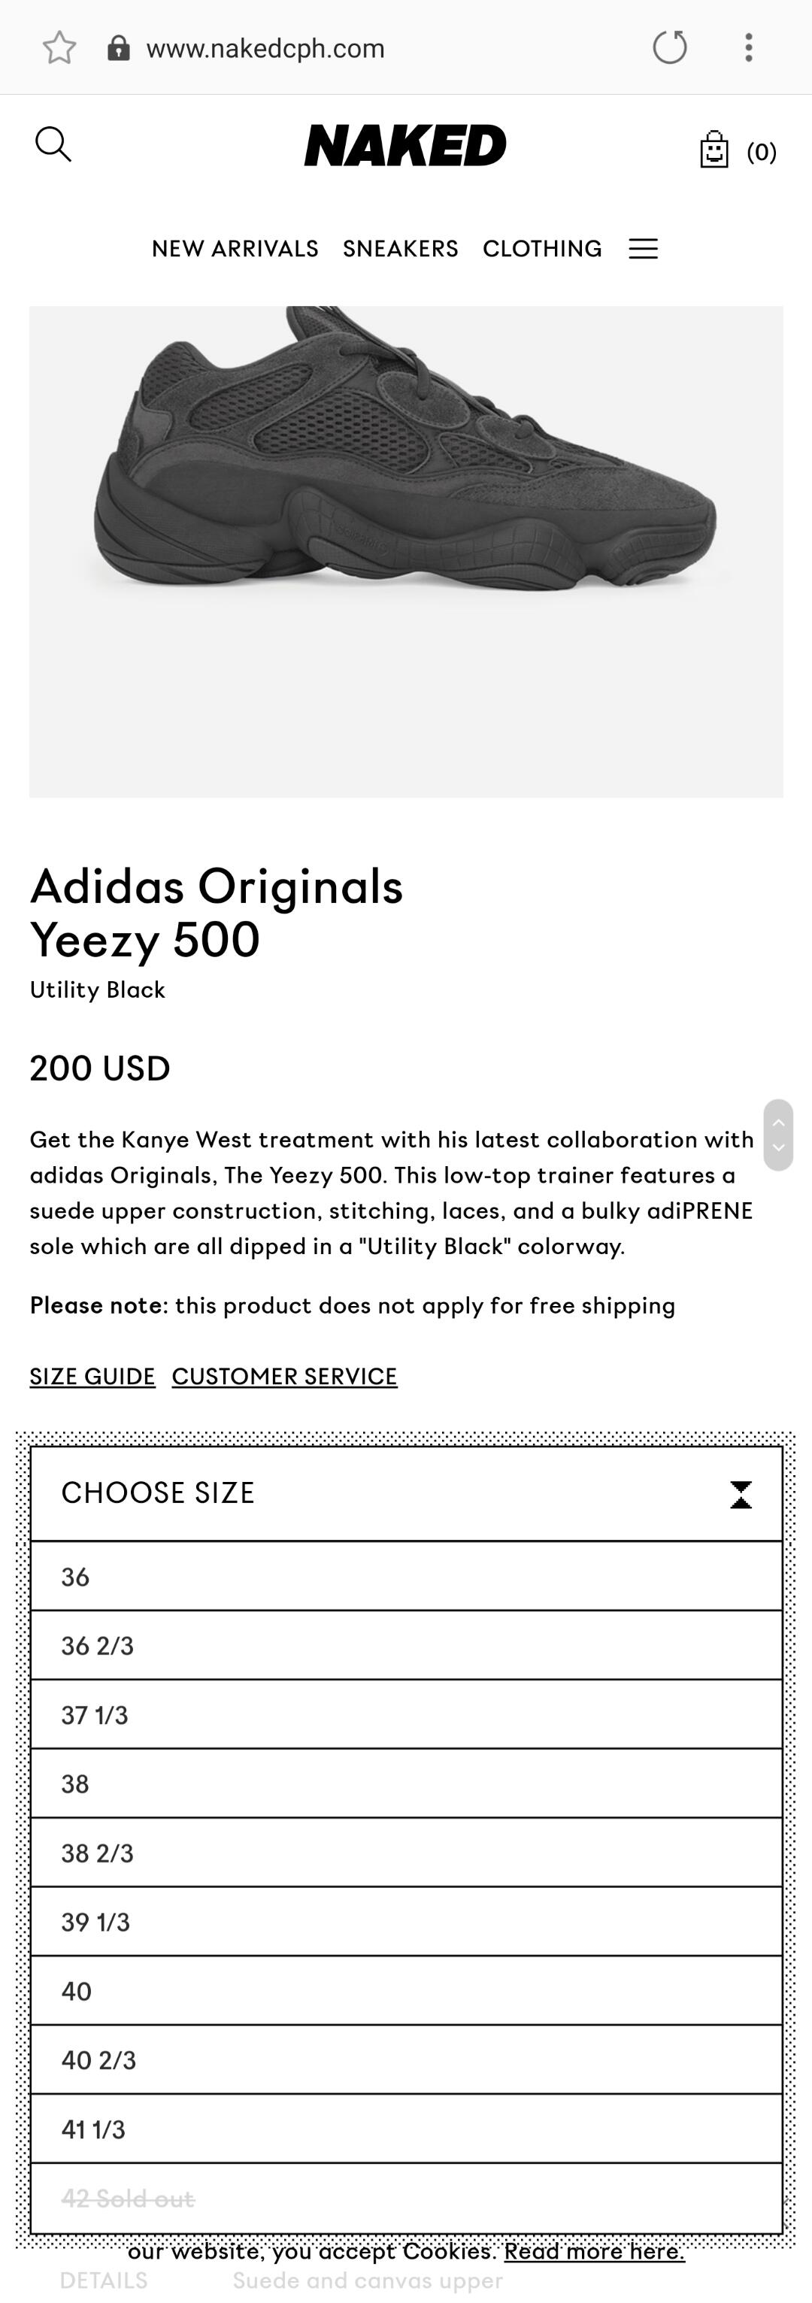Open NEW ARRIVALS menu item
This screenshot has width=812, height=2303.
tap(235, 249)
